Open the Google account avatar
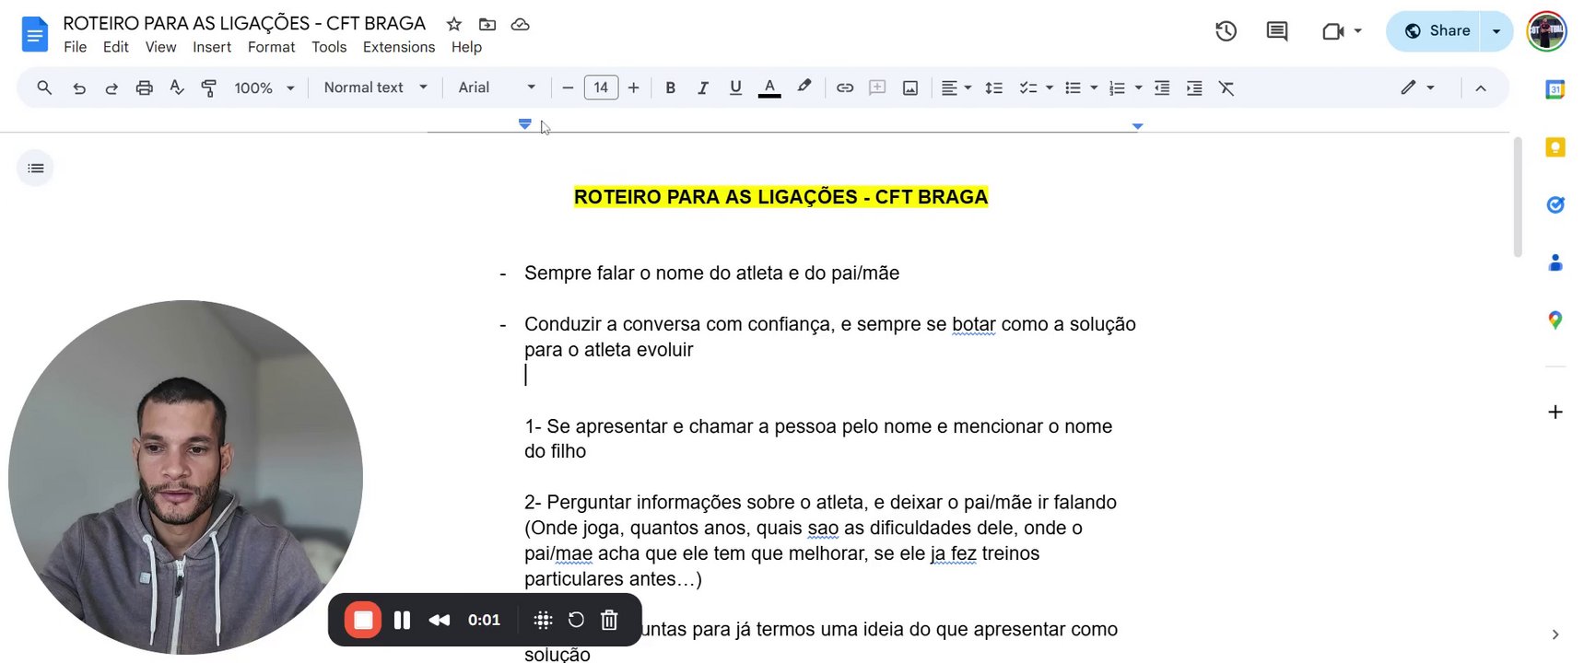1584x663 pixels. point(1546,31)
